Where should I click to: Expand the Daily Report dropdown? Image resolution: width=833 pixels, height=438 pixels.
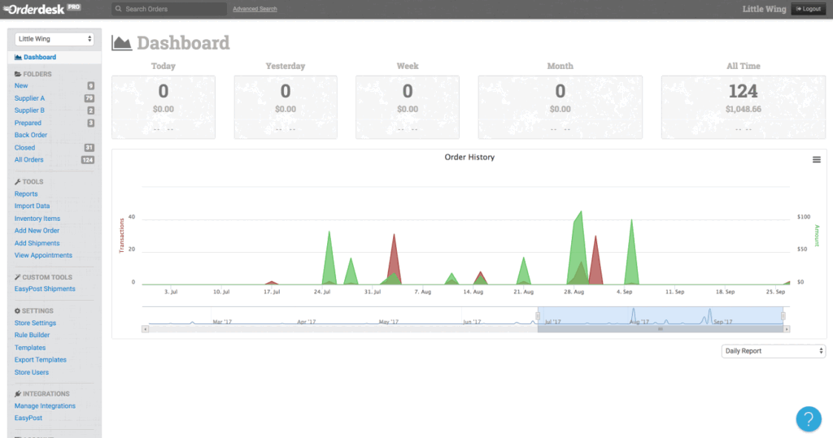click(773, 351)
